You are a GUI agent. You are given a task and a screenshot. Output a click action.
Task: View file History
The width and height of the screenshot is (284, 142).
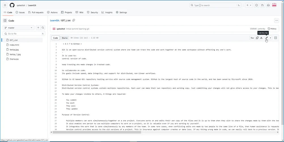pyautogui.click(x=272, y=29)
